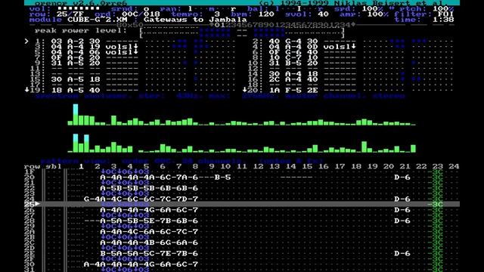Click the current row 25 play marker
Screen dimensions: 484x272
point(37,204)
